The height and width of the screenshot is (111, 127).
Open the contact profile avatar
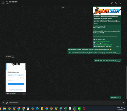[3, 3]
